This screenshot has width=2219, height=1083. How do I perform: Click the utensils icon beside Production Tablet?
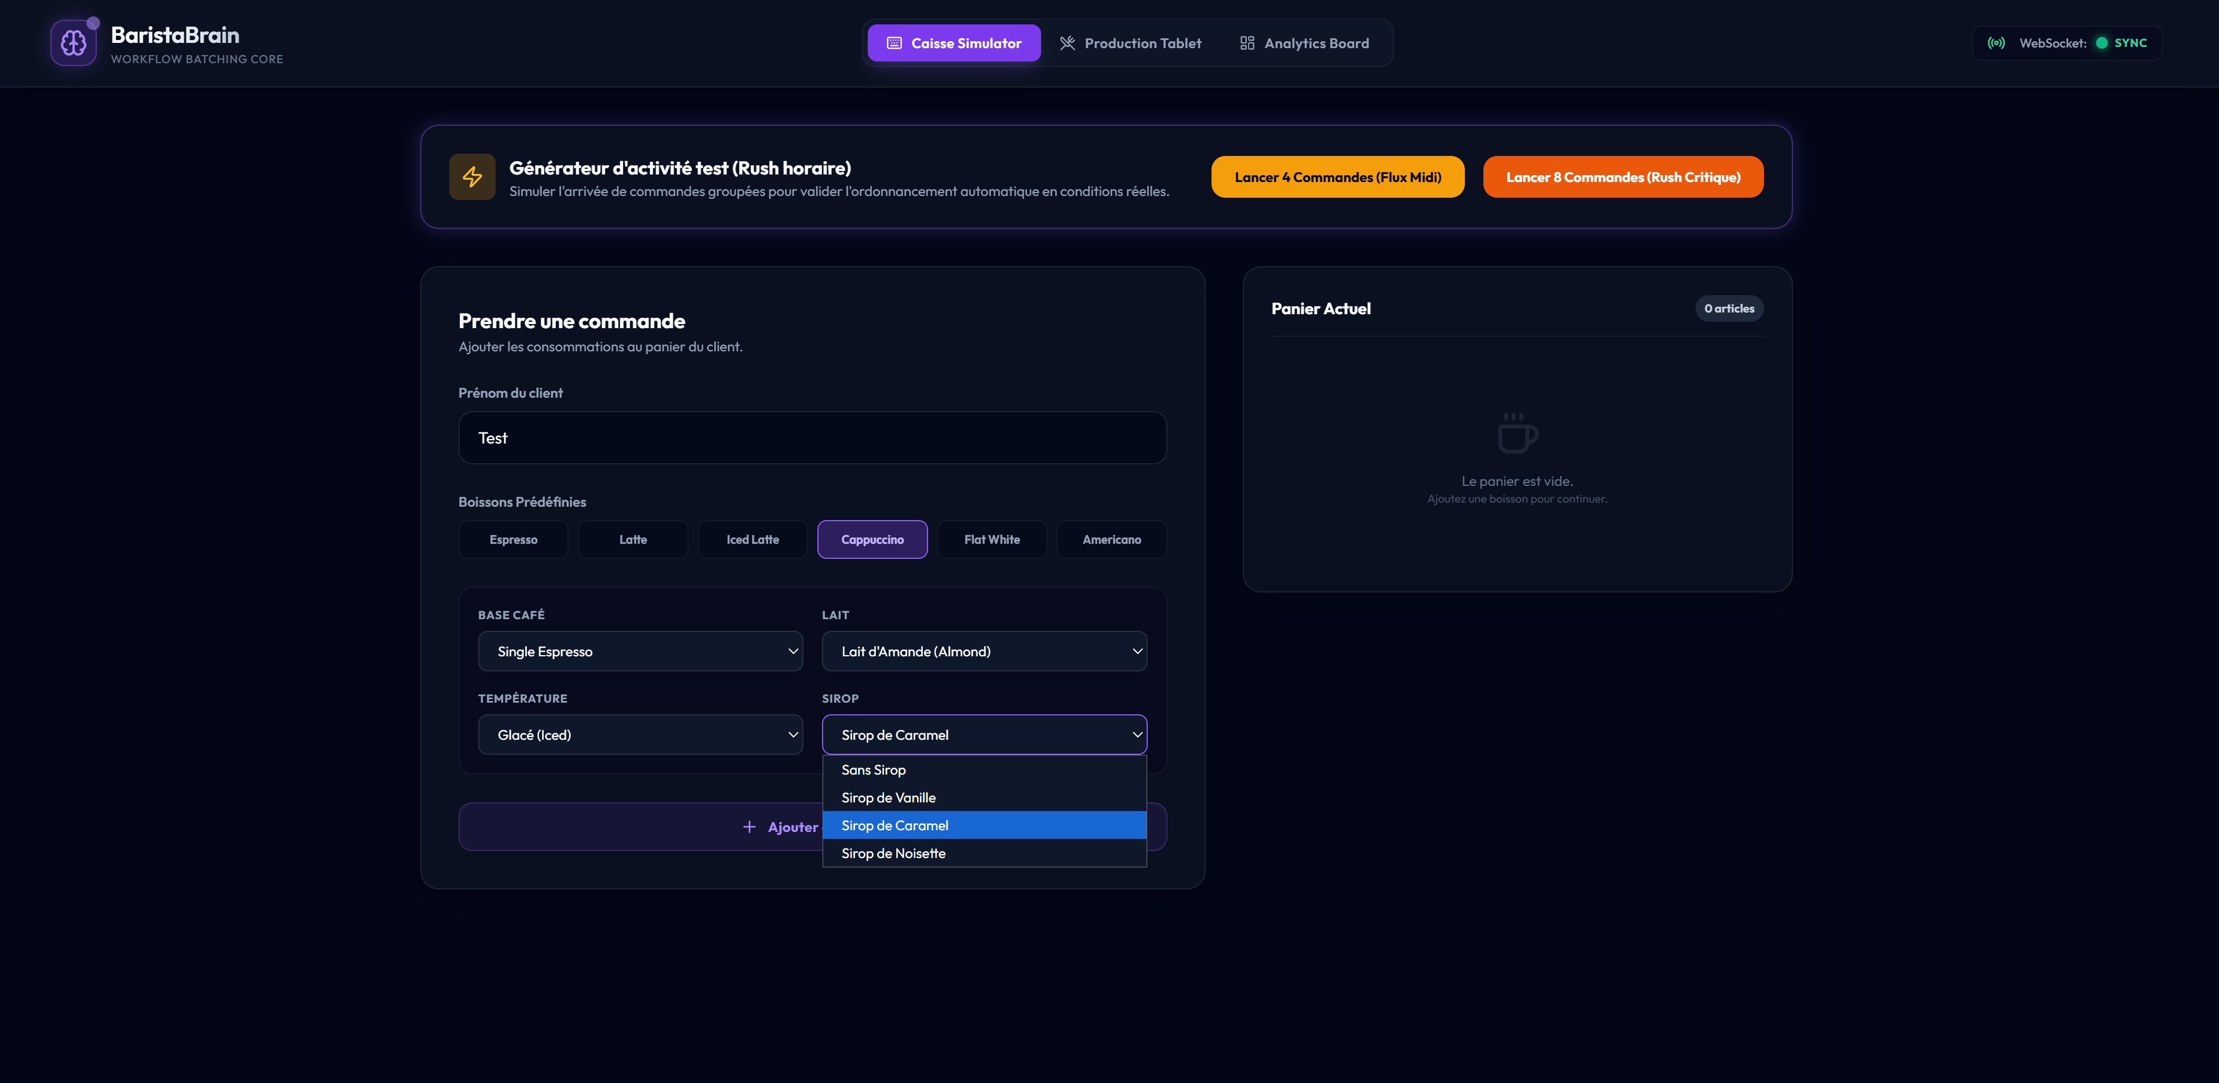tap(1067, 43)
